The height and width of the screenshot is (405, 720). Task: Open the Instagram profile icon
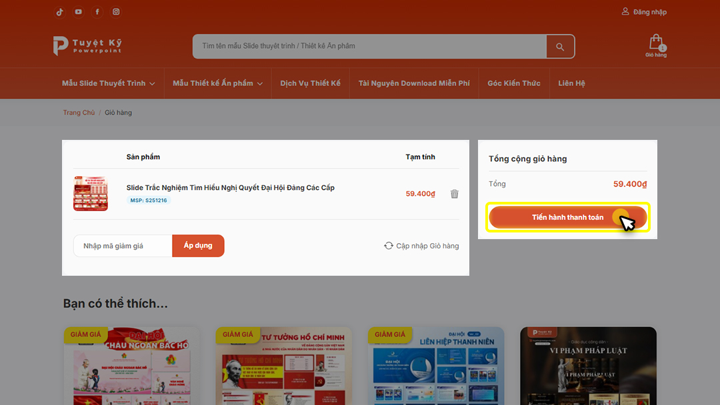point(116,11)
